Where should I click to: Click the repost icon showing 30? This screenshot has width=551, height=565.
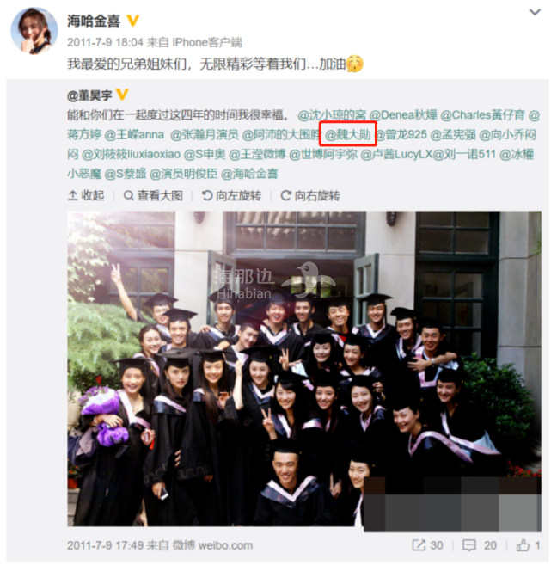click(x=427, y=545)
